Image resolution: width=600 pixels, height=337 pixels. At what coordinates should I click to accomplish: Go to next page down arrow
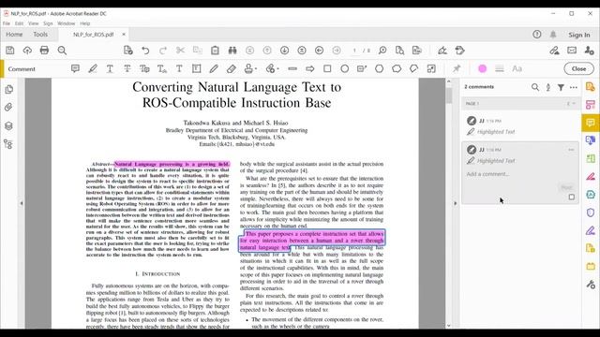(284, 51)
